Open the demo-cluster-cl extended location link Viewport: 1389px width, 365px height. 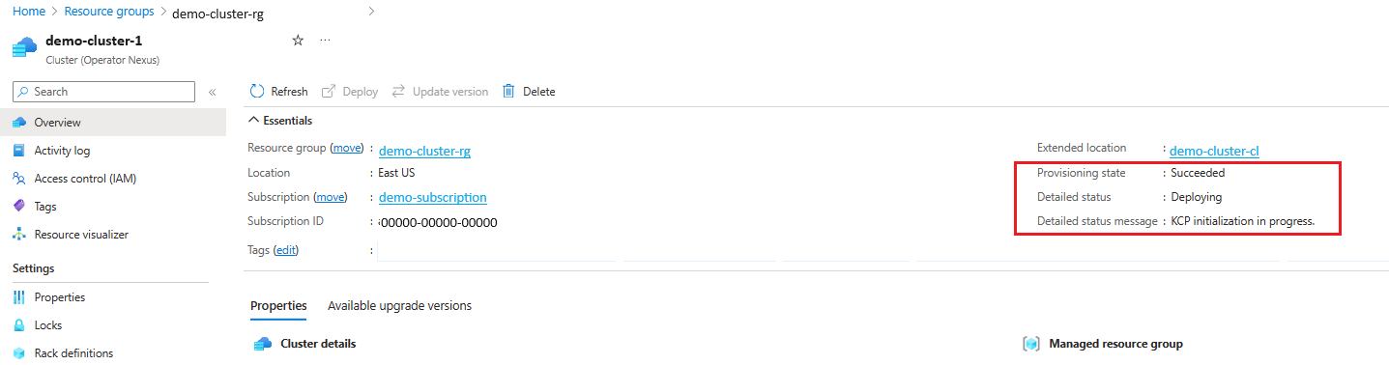click(x=1214, y=151)
